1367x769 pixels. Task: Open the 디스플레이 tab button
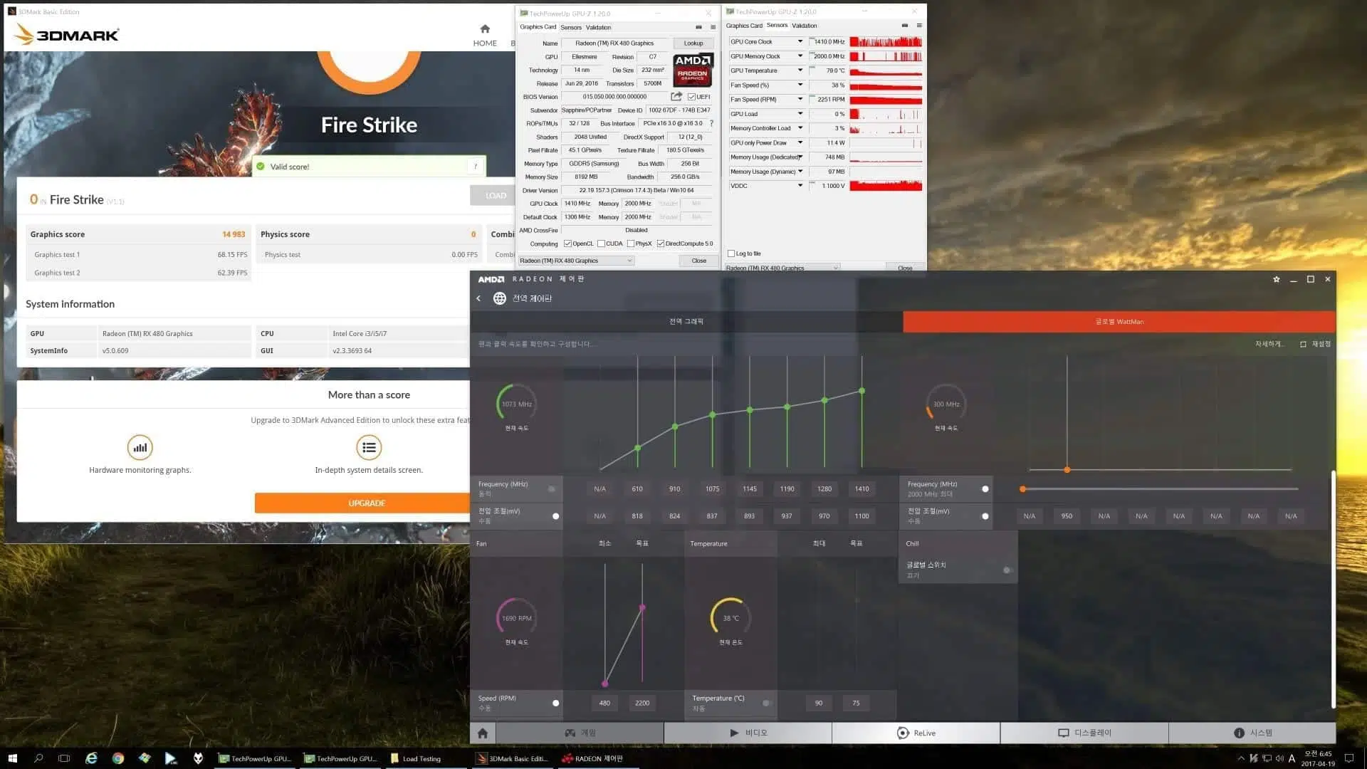click(x=1084, y=733)
